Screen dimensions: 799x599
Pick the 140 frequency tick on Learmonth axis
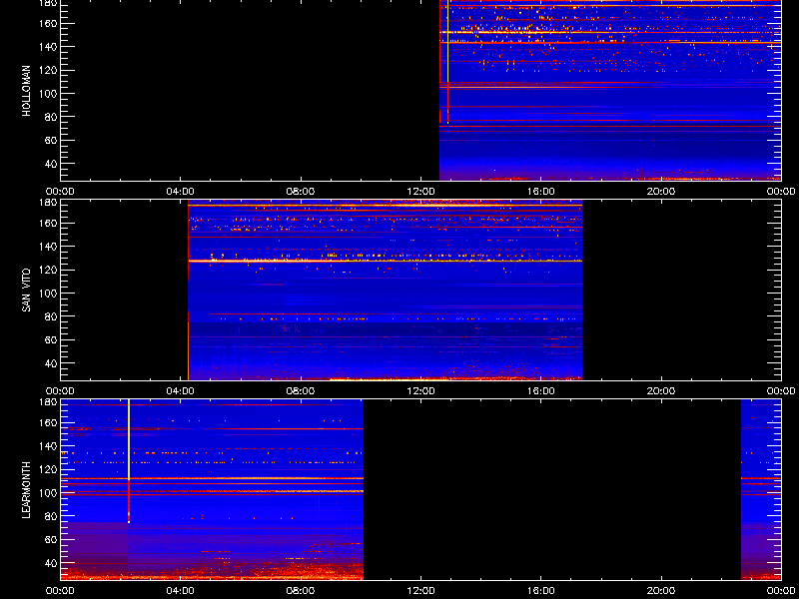(x=49, y=446)
